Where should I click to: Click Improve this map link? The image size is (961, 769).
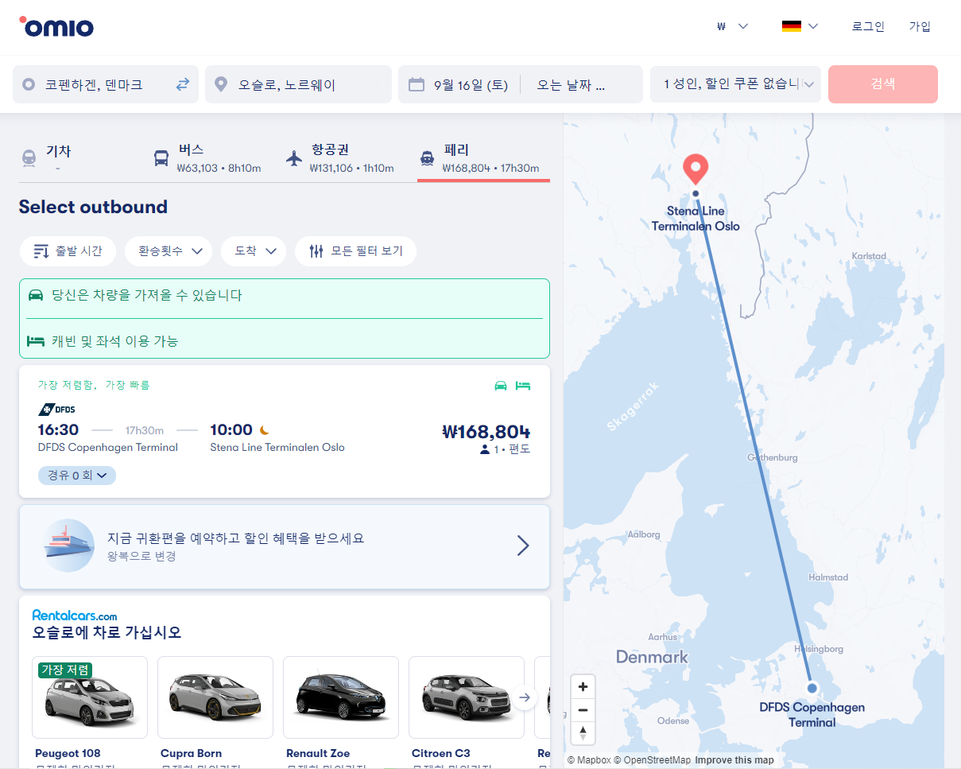coord(734,760)
